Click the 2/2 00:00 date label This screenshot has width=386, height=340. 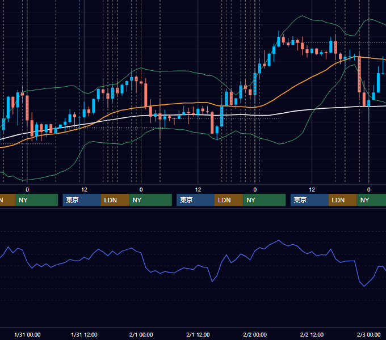pyautogui.click(x=255, y=334)
